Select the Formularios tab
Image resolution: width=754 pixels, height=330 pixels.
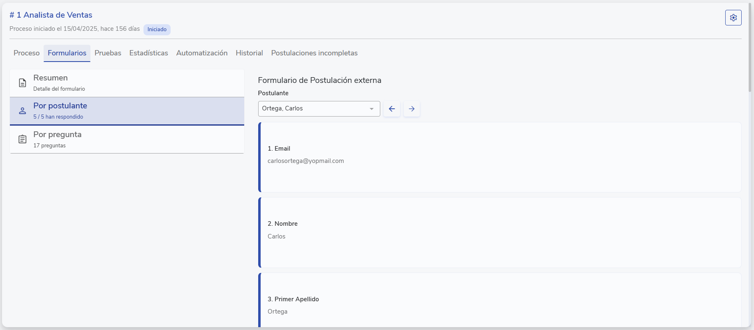[x=67, y=53]
